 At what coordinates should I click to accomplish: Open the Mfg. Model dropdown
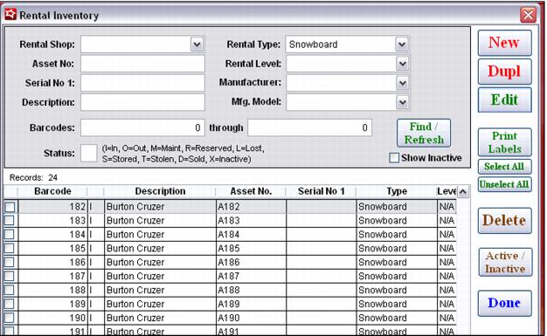click(x=403, y=102)
